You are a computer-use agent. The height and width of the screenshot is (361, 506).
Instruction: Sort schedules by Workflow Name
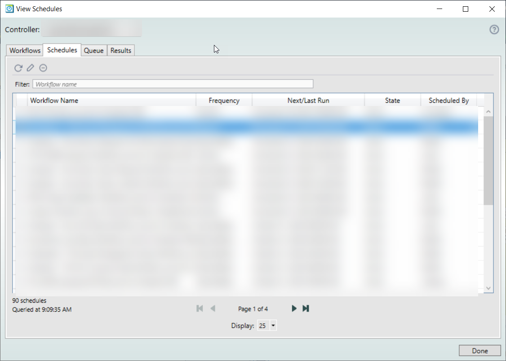coord(54,100)
